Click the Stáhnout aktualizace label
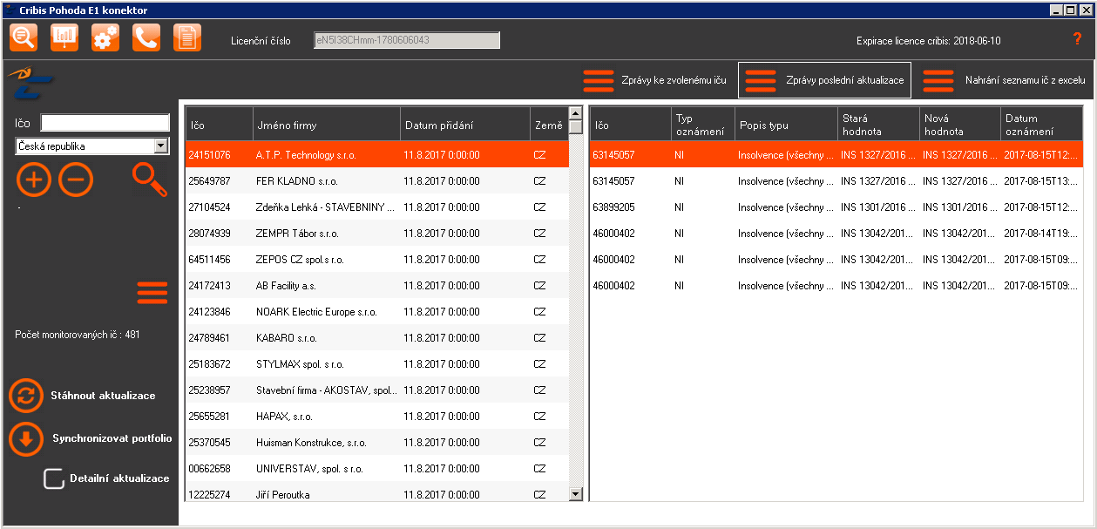Screen dimensions: 1097x529 pos(103,396)
